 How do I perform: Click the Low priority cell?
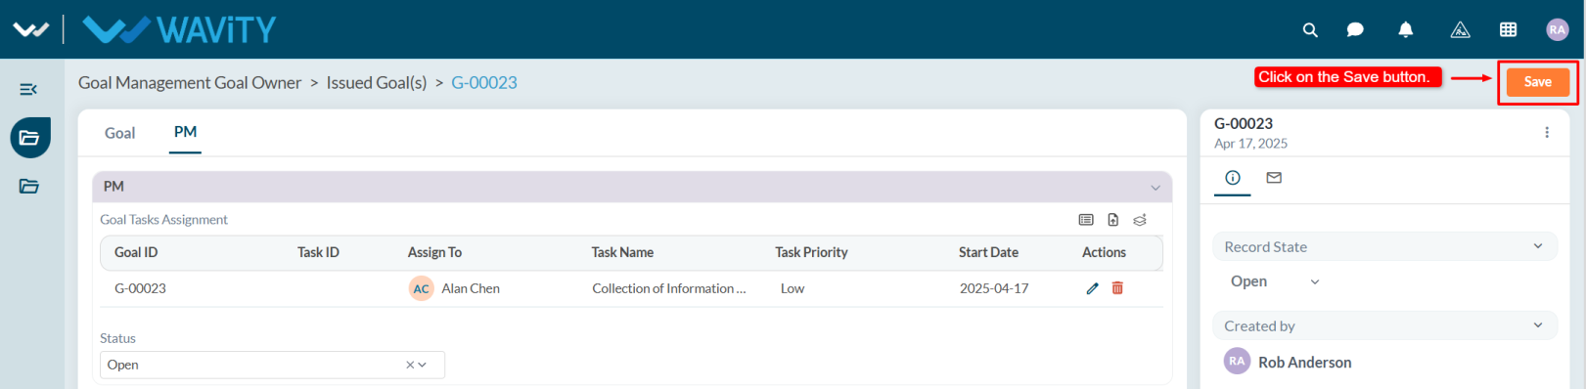click(793, 288)
